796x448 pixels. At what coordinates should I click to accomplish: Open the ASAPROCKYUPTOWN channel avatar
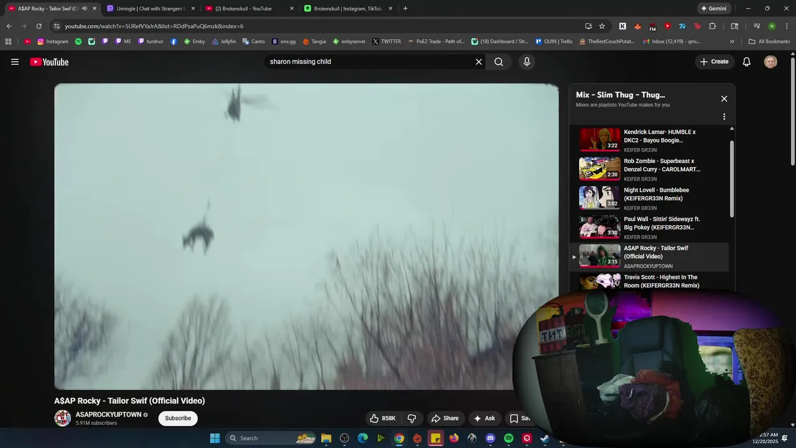click(62, 418)
